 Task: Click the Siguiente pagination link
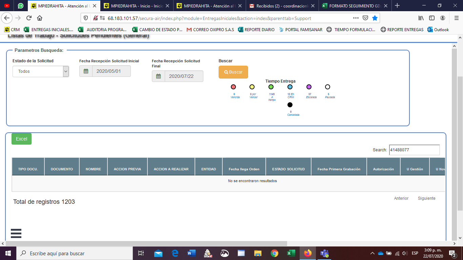(426, 198)
